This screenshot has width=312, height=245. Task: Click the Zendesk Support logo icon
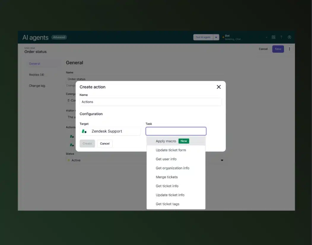click(84, 131)
